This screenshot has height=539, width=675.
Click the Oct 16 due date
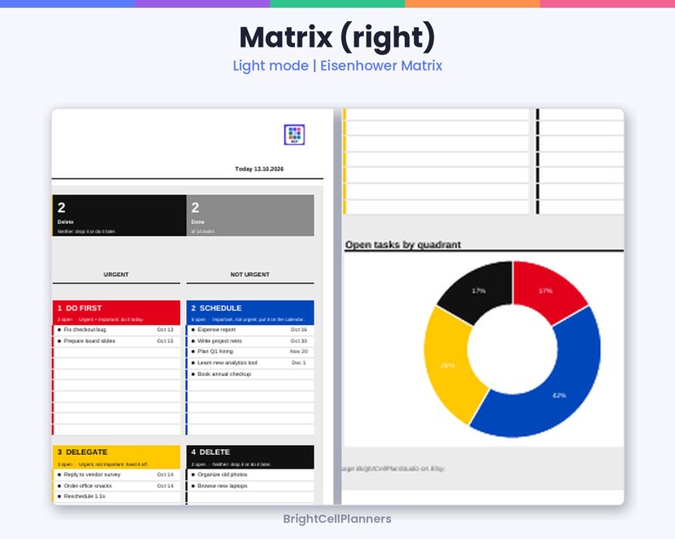tap(298, 329)
